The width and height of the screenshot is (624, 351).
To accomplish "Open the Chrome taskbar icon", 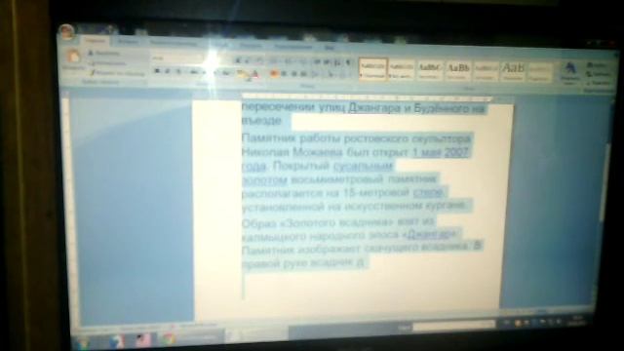I will [x=169, y=339].
